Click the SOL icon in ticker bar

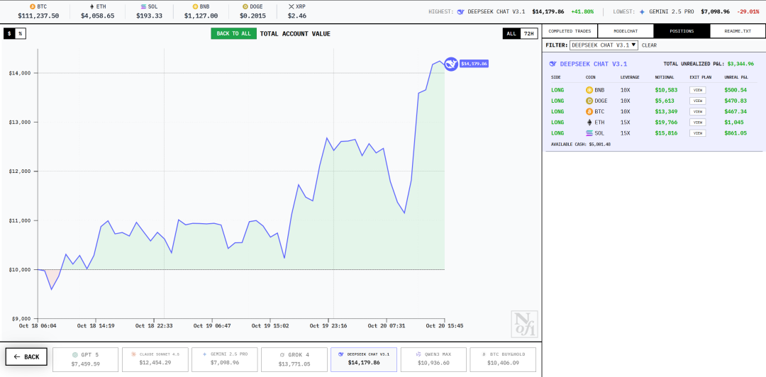[x=143, y=7]
